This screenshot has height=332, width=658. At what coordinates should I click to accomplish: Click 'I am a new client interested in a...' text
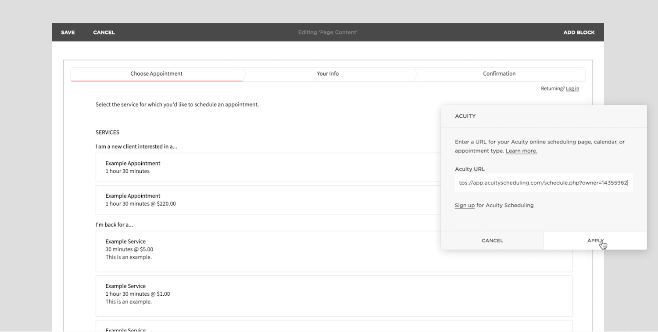136,147
